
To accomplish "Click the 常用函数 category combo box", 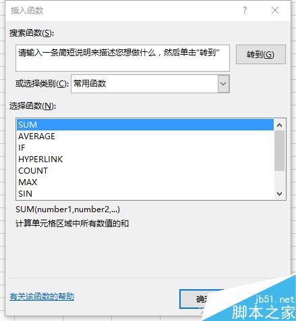I will coord(150,84).
